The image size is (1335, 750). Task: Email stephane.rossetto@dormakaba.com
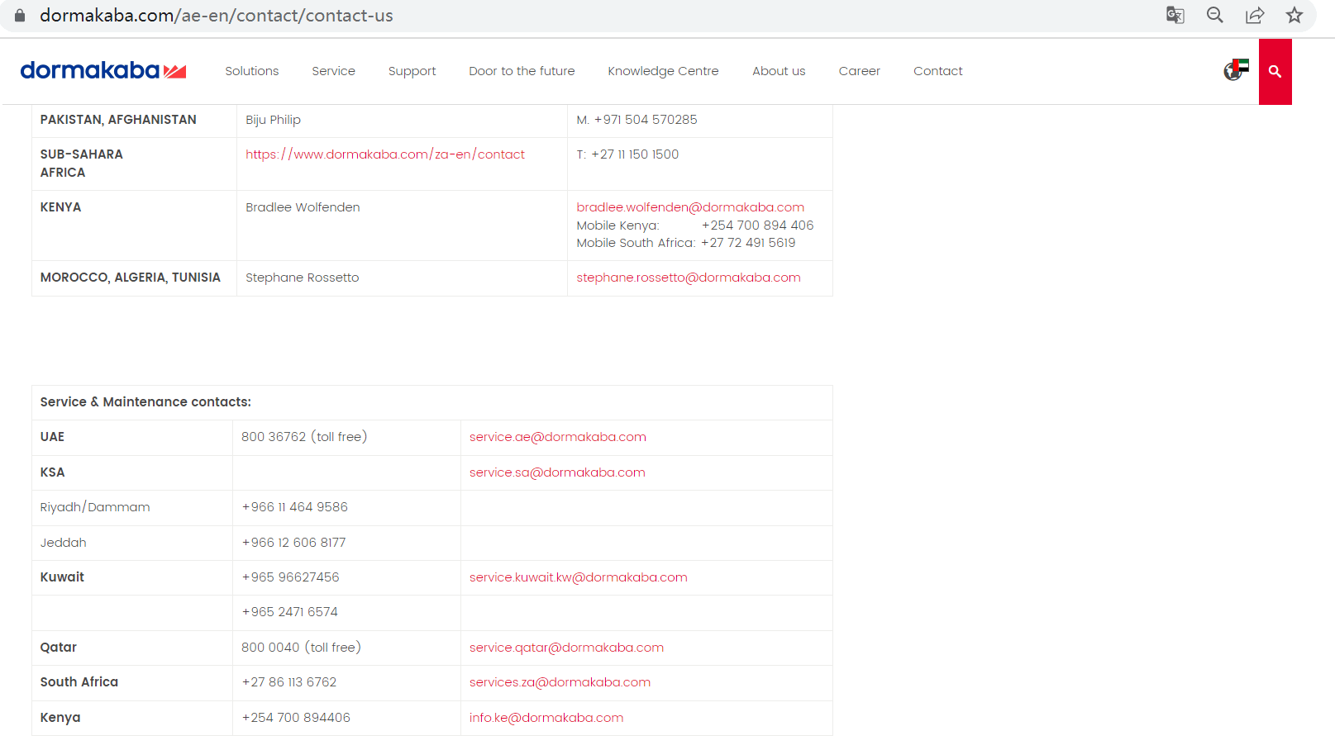(689, 278)
